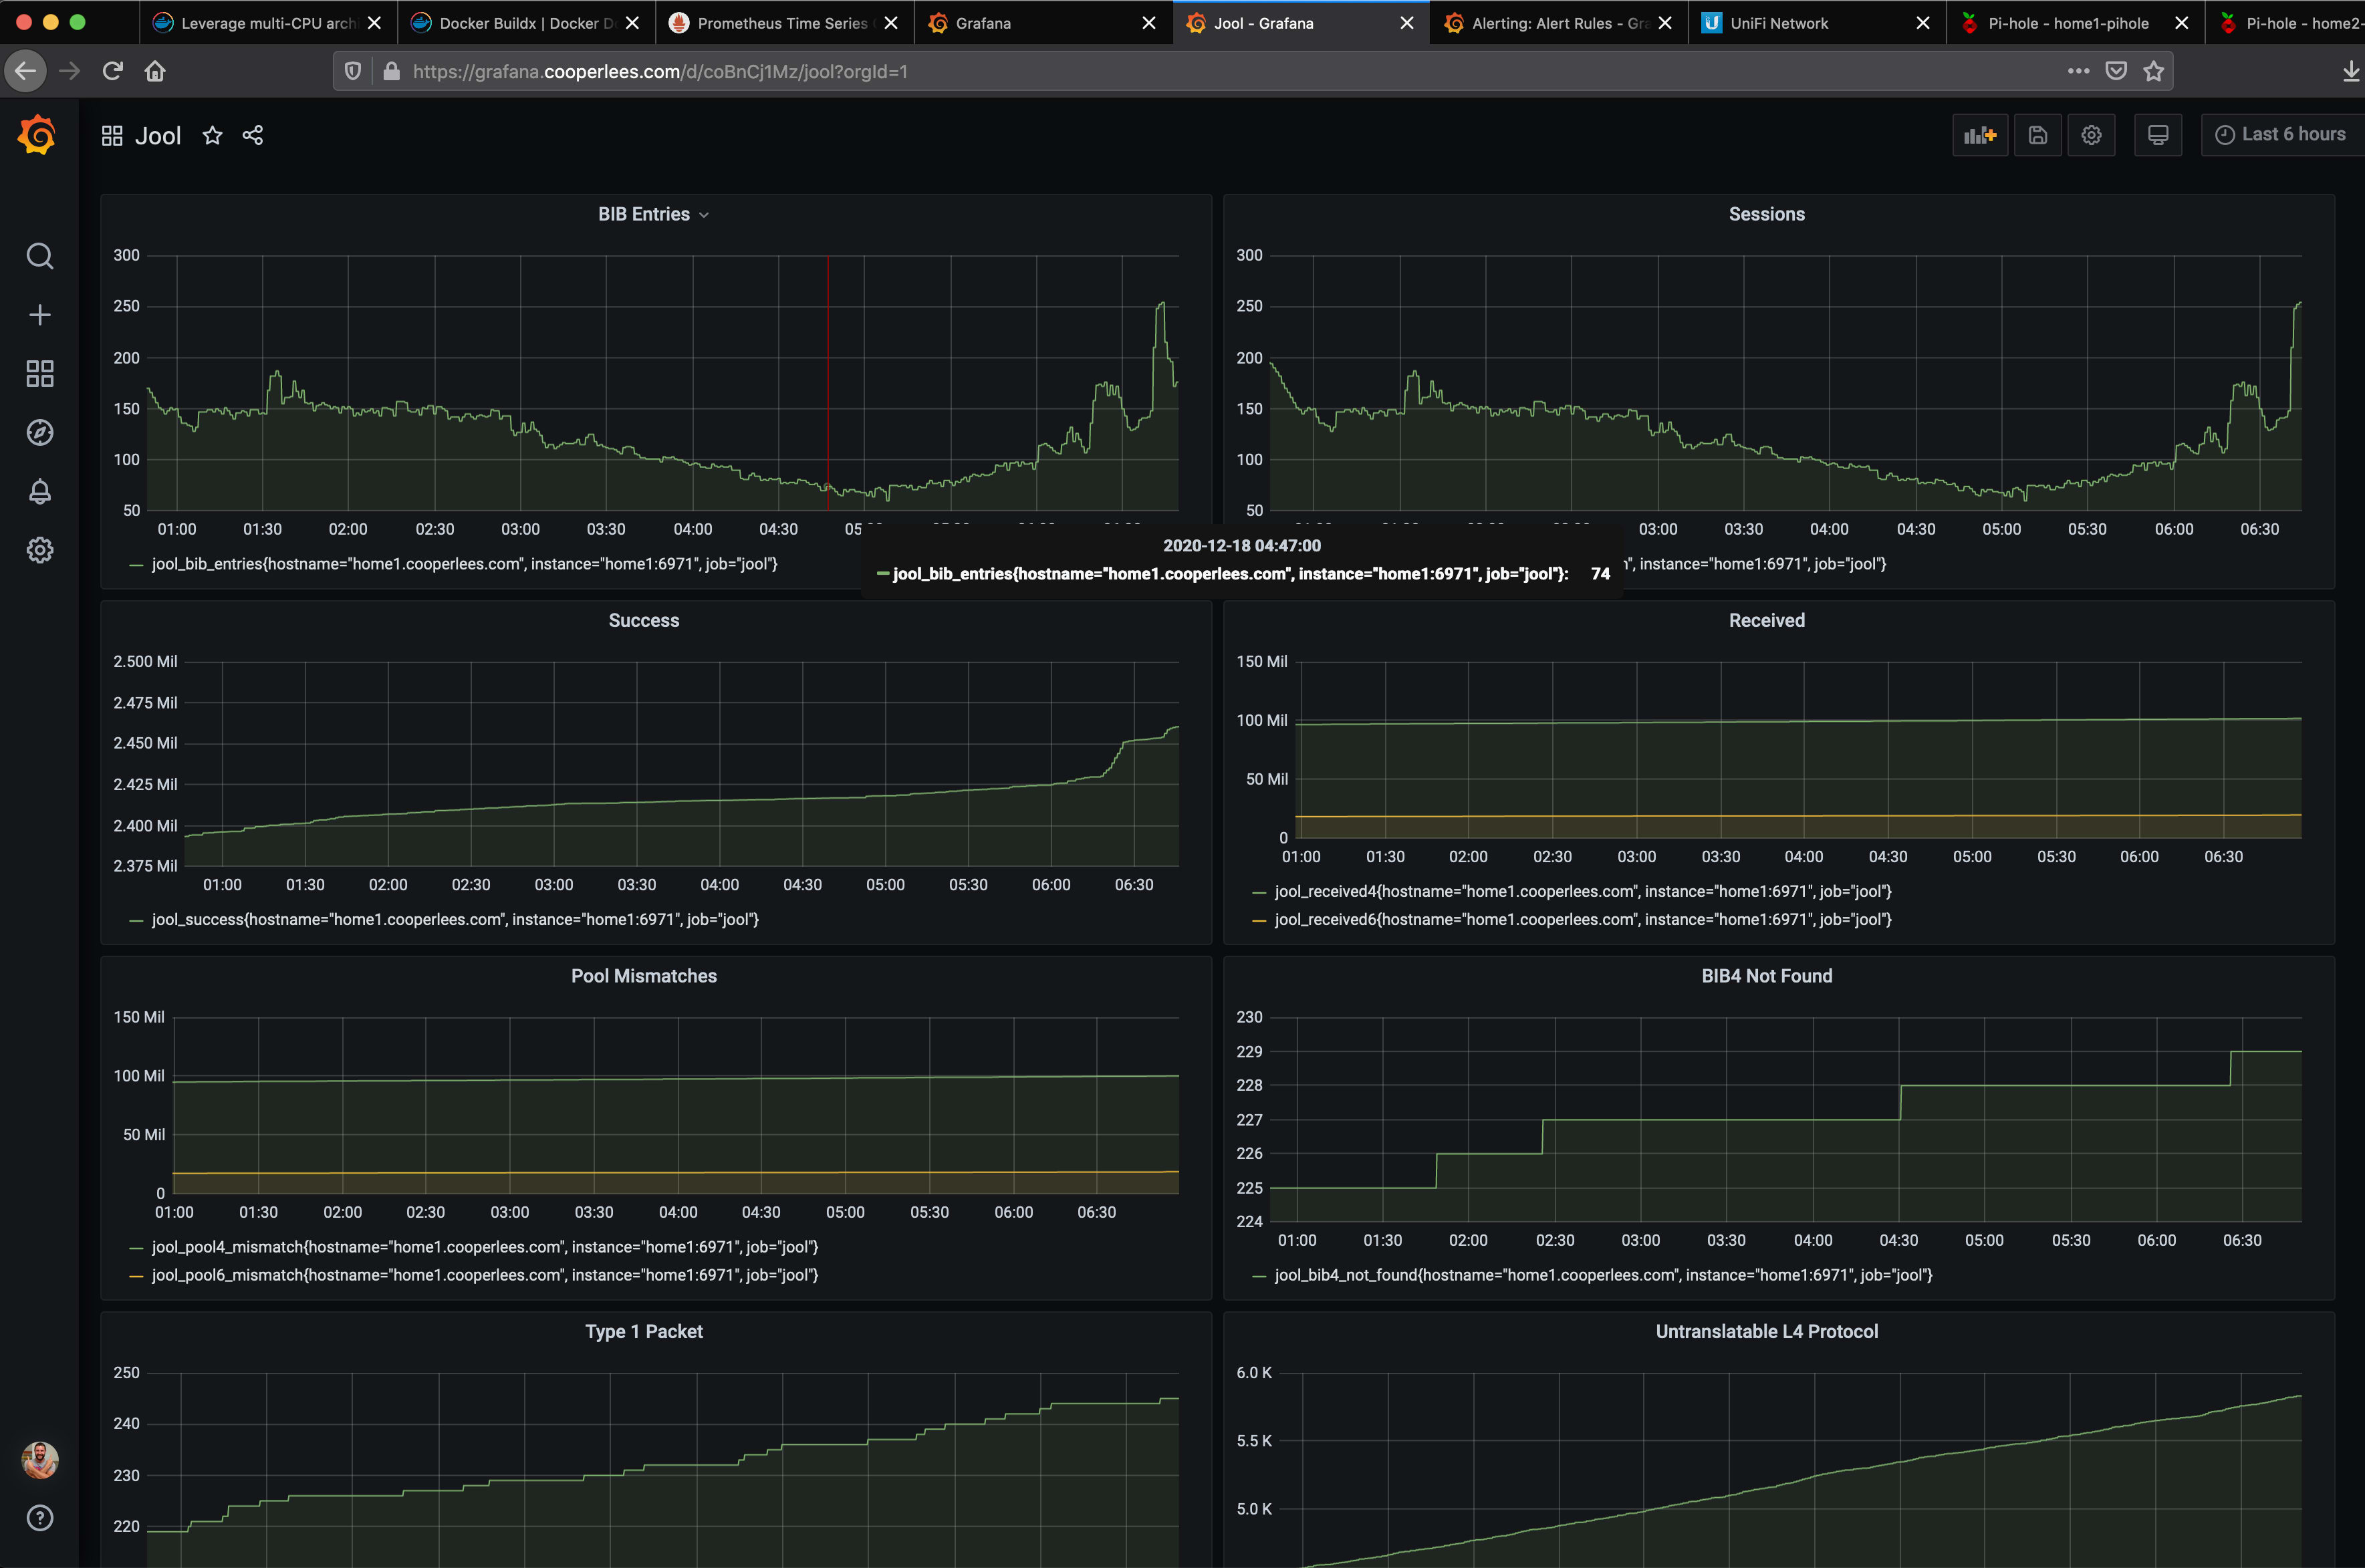
Task: Switch to the UniFi Network tab
Action: [1781, 22]
